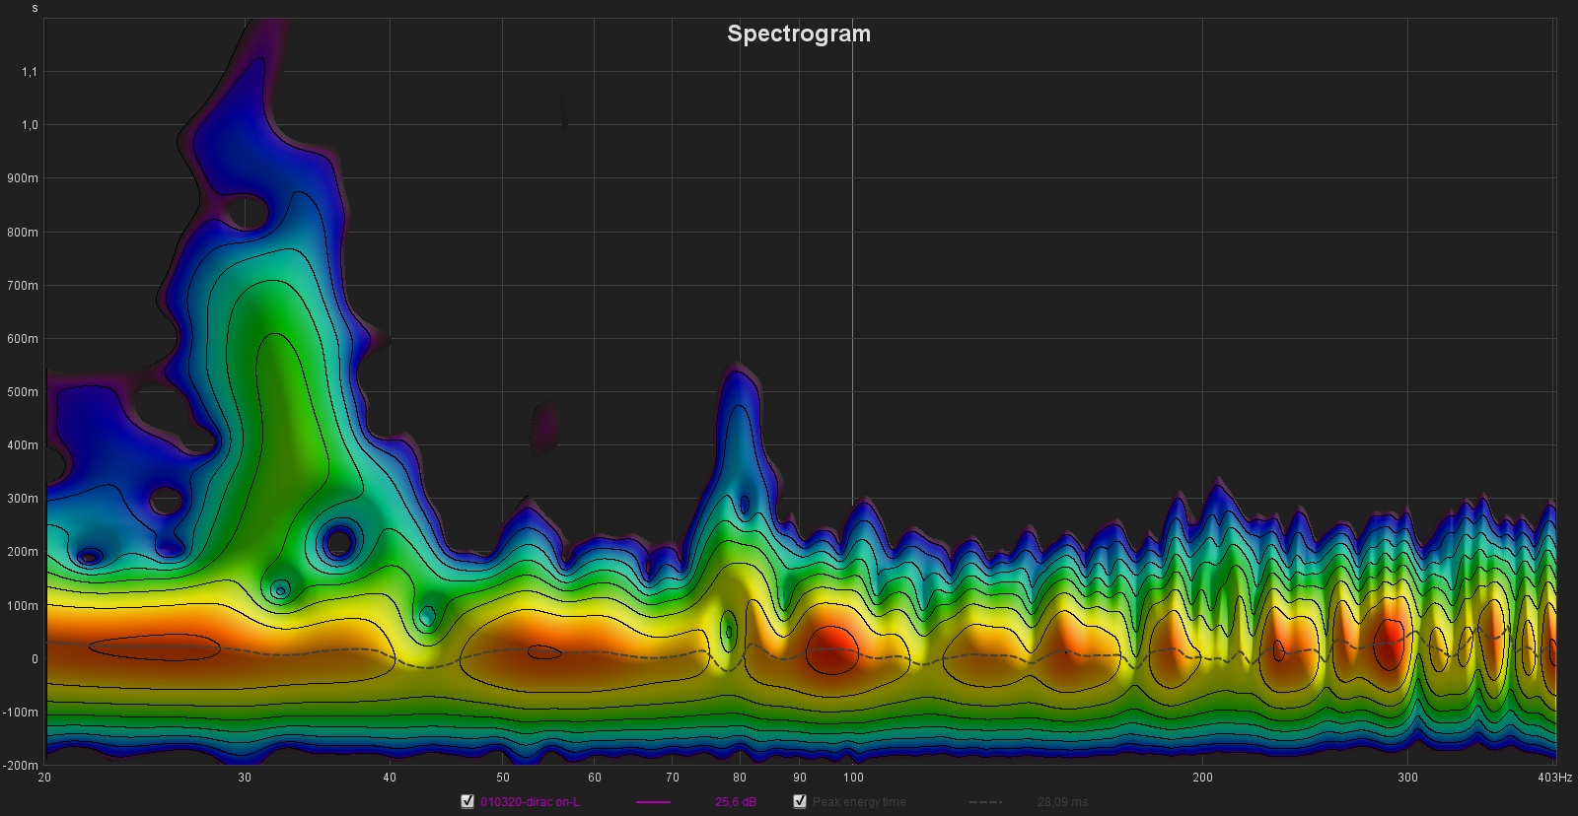Toggle the Peak energy time checkbox
Screen dimensions: 1578x816
pyautogui.click(x=800, y=801)
